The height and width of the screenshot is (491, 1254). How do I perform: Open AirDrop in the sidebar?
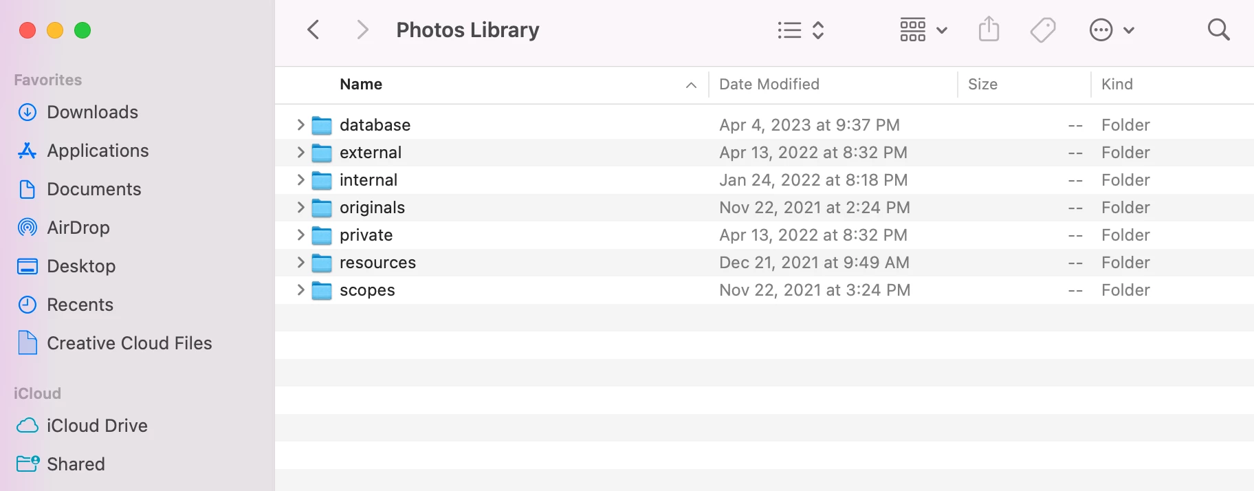click(78, 228)
